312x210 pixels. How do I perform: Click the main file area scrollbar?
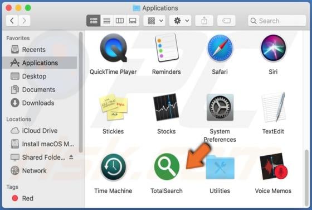pos(306,178)
